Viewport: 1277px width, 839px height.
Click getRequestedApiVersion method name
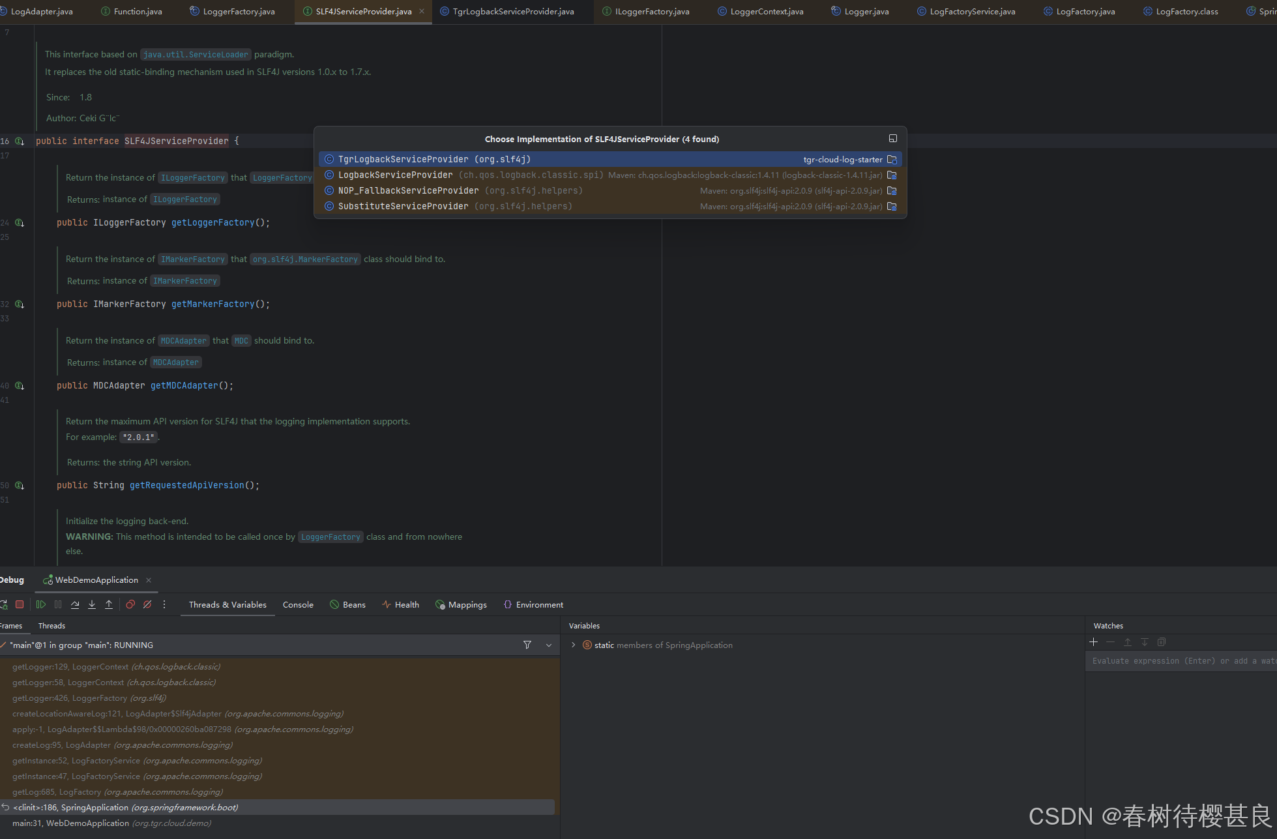[186, 485]
